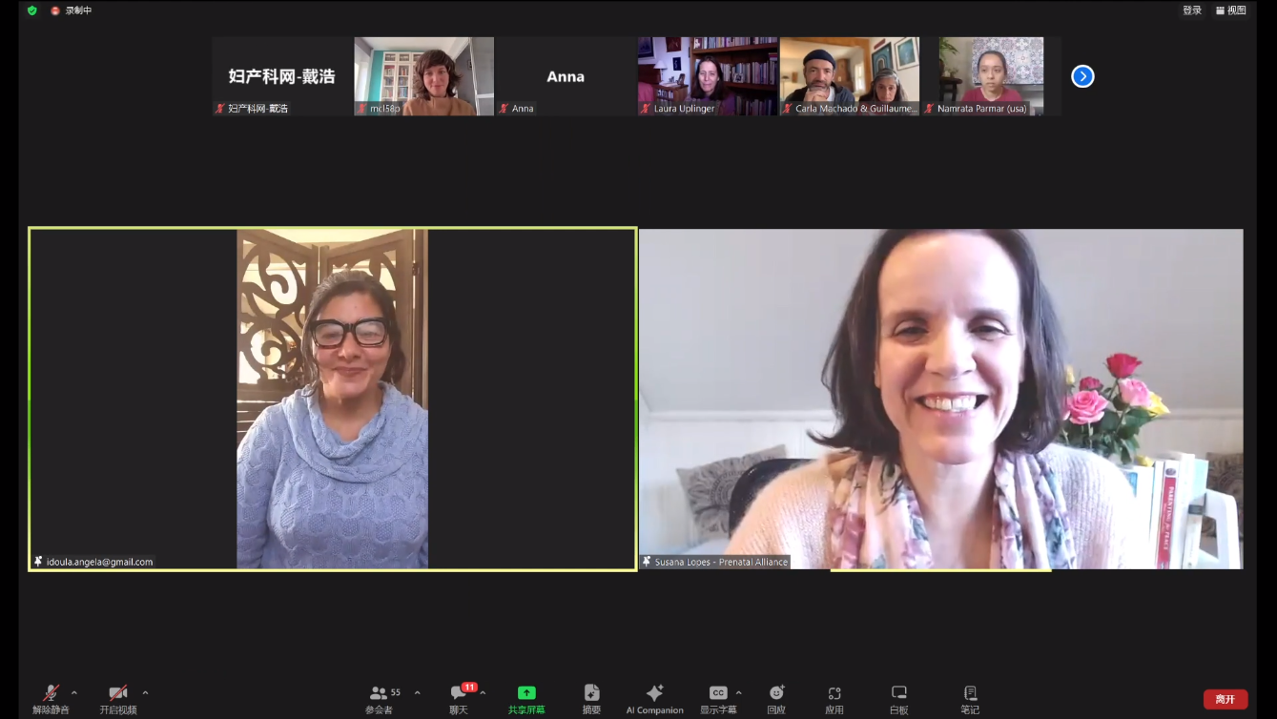Screen dimensions: 1277x719
Task: Show next page of participant thumbnails
Action: point(1082,76)
